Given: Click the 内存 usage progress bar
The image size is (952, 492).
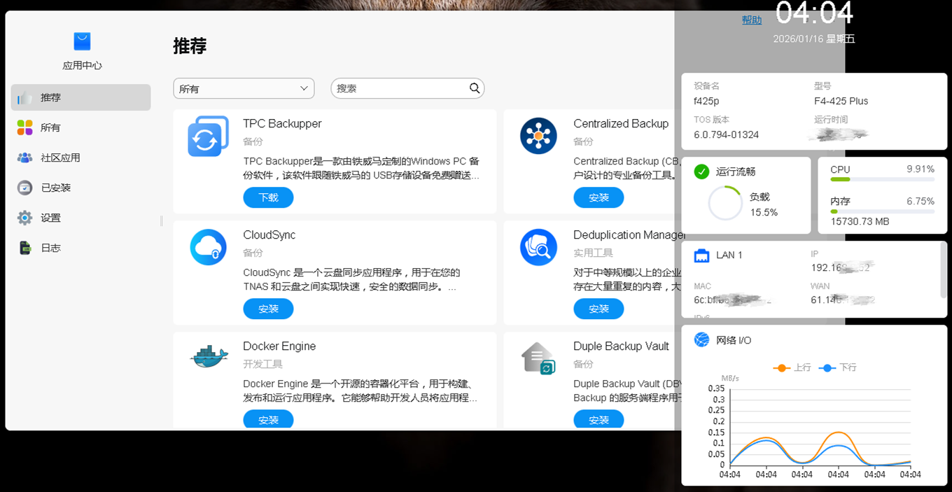Looking at the screenshot, I should click(x=882, y=211).
